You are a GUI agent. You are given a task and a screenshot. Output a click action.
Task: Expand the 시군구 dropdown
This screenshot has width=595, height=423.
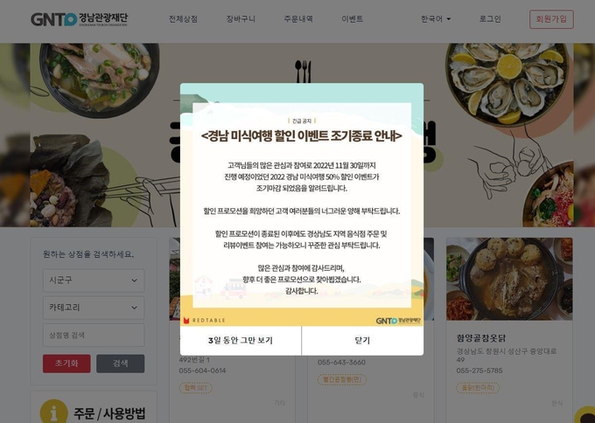(x=94, y=281)
